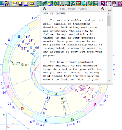
Task: Click the Libra sign glyph on outer ring
Action: coord(46,120)
